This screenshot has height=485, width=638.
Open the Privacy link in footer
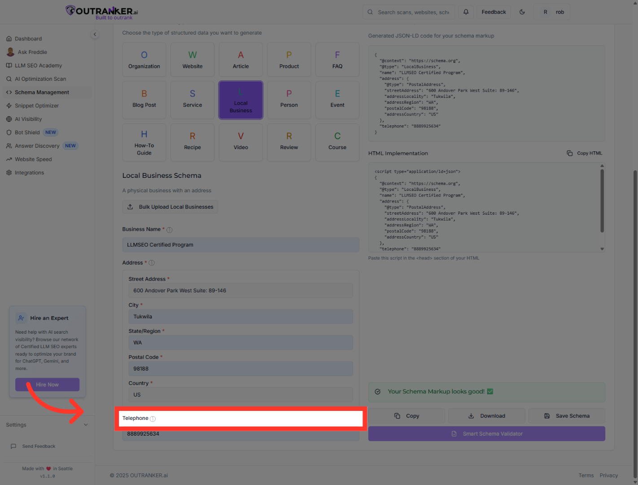(x=608, y=476)
